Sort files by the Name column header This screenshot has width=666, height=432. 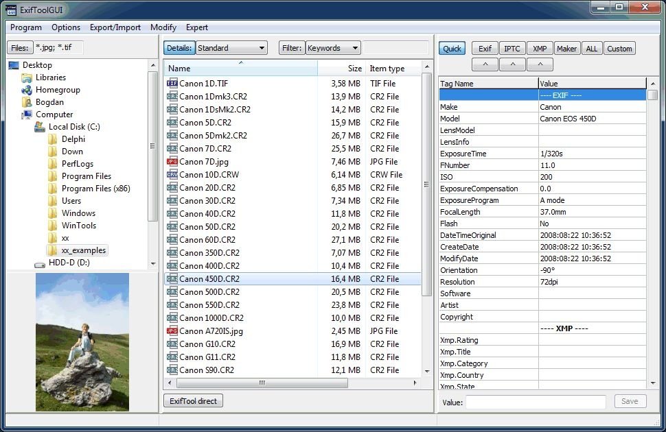point(240,69)
